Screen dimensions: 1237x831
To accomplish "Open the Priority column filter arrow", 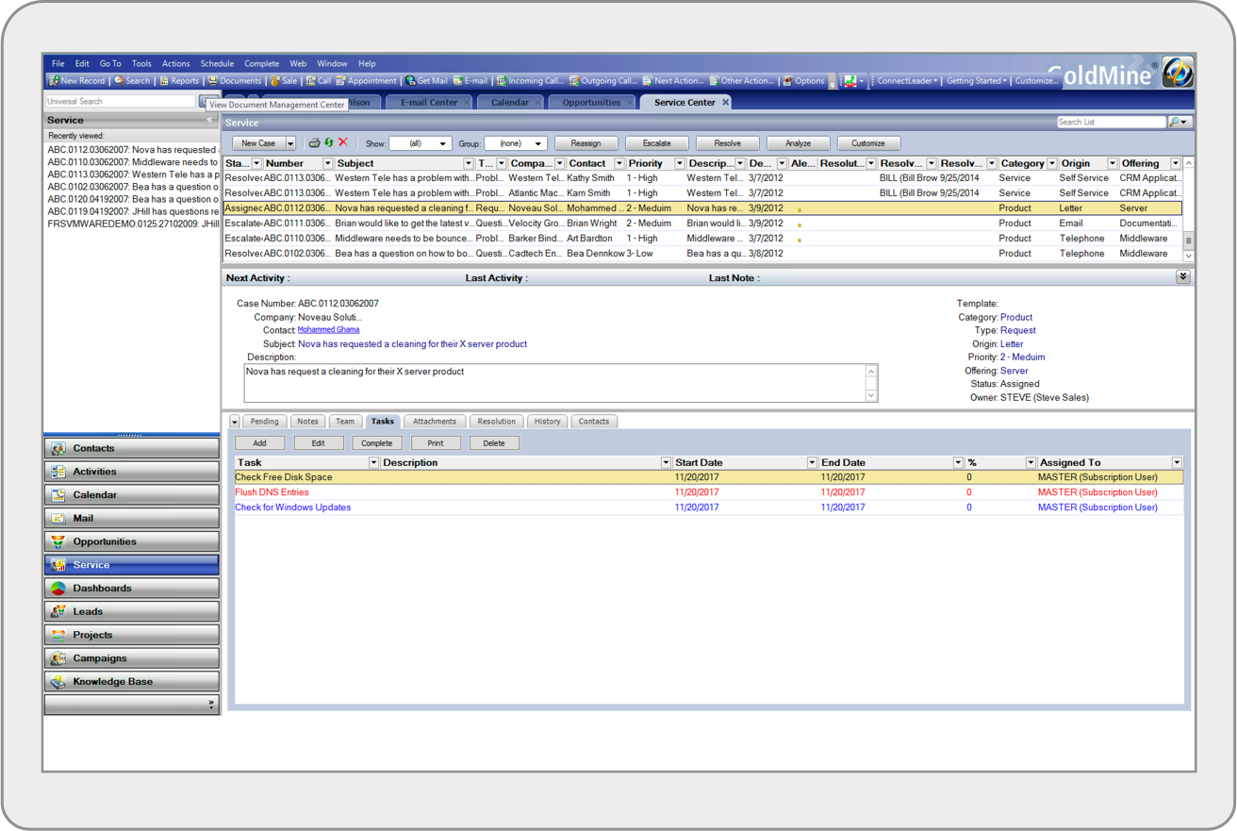I will [679, 164].
